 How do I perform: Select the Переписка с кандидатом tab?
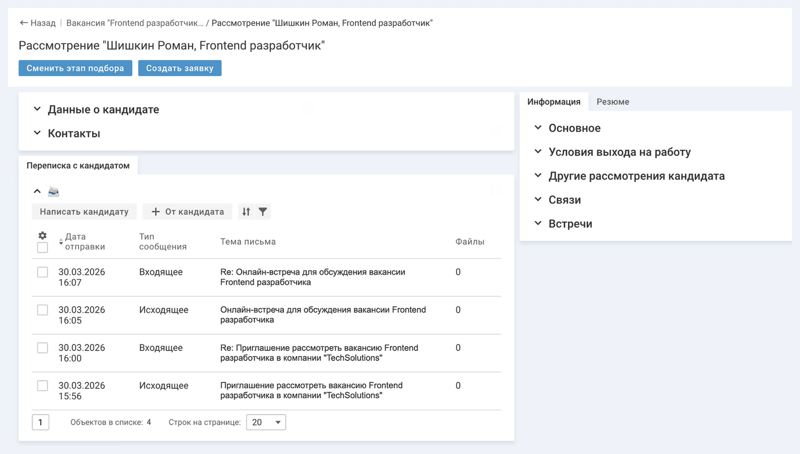click(78, 166)
